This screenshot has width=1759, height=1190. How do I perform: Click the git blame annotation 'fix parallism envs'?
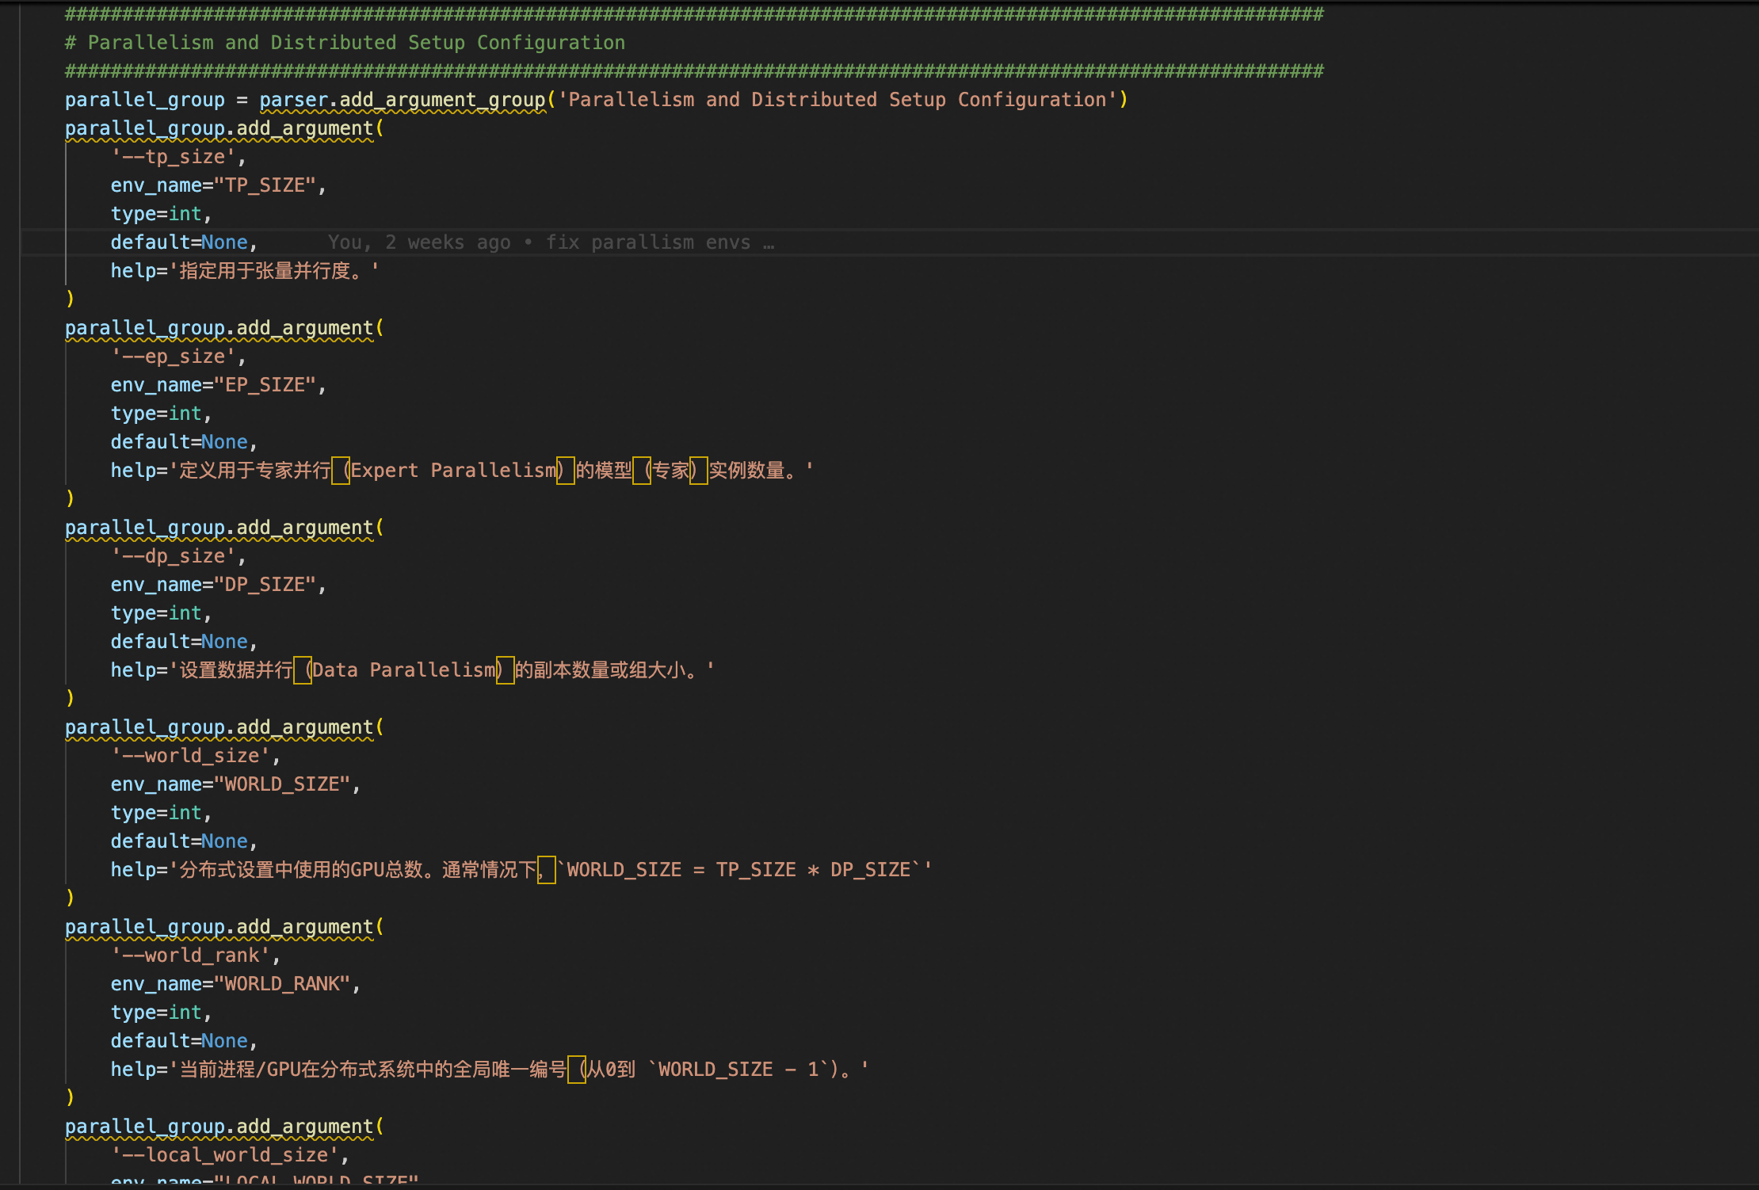click(647, 242)
